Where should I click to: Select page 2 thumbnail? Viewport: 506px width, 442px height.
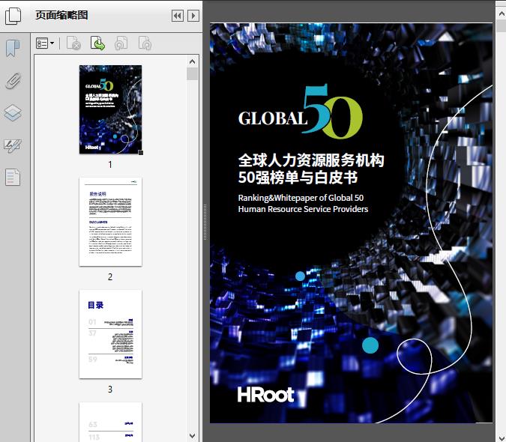click(x=111, y=222)
